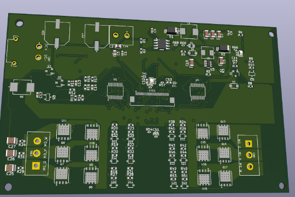Click the U3 small IC
The image size is (295, 197).
click(209, 63)
